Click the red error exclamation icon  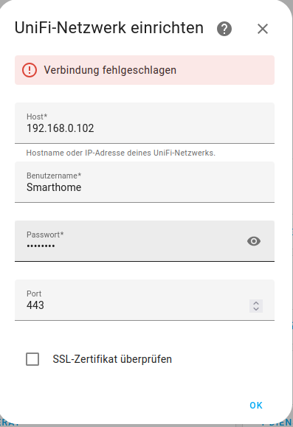[x=30, y=70]
